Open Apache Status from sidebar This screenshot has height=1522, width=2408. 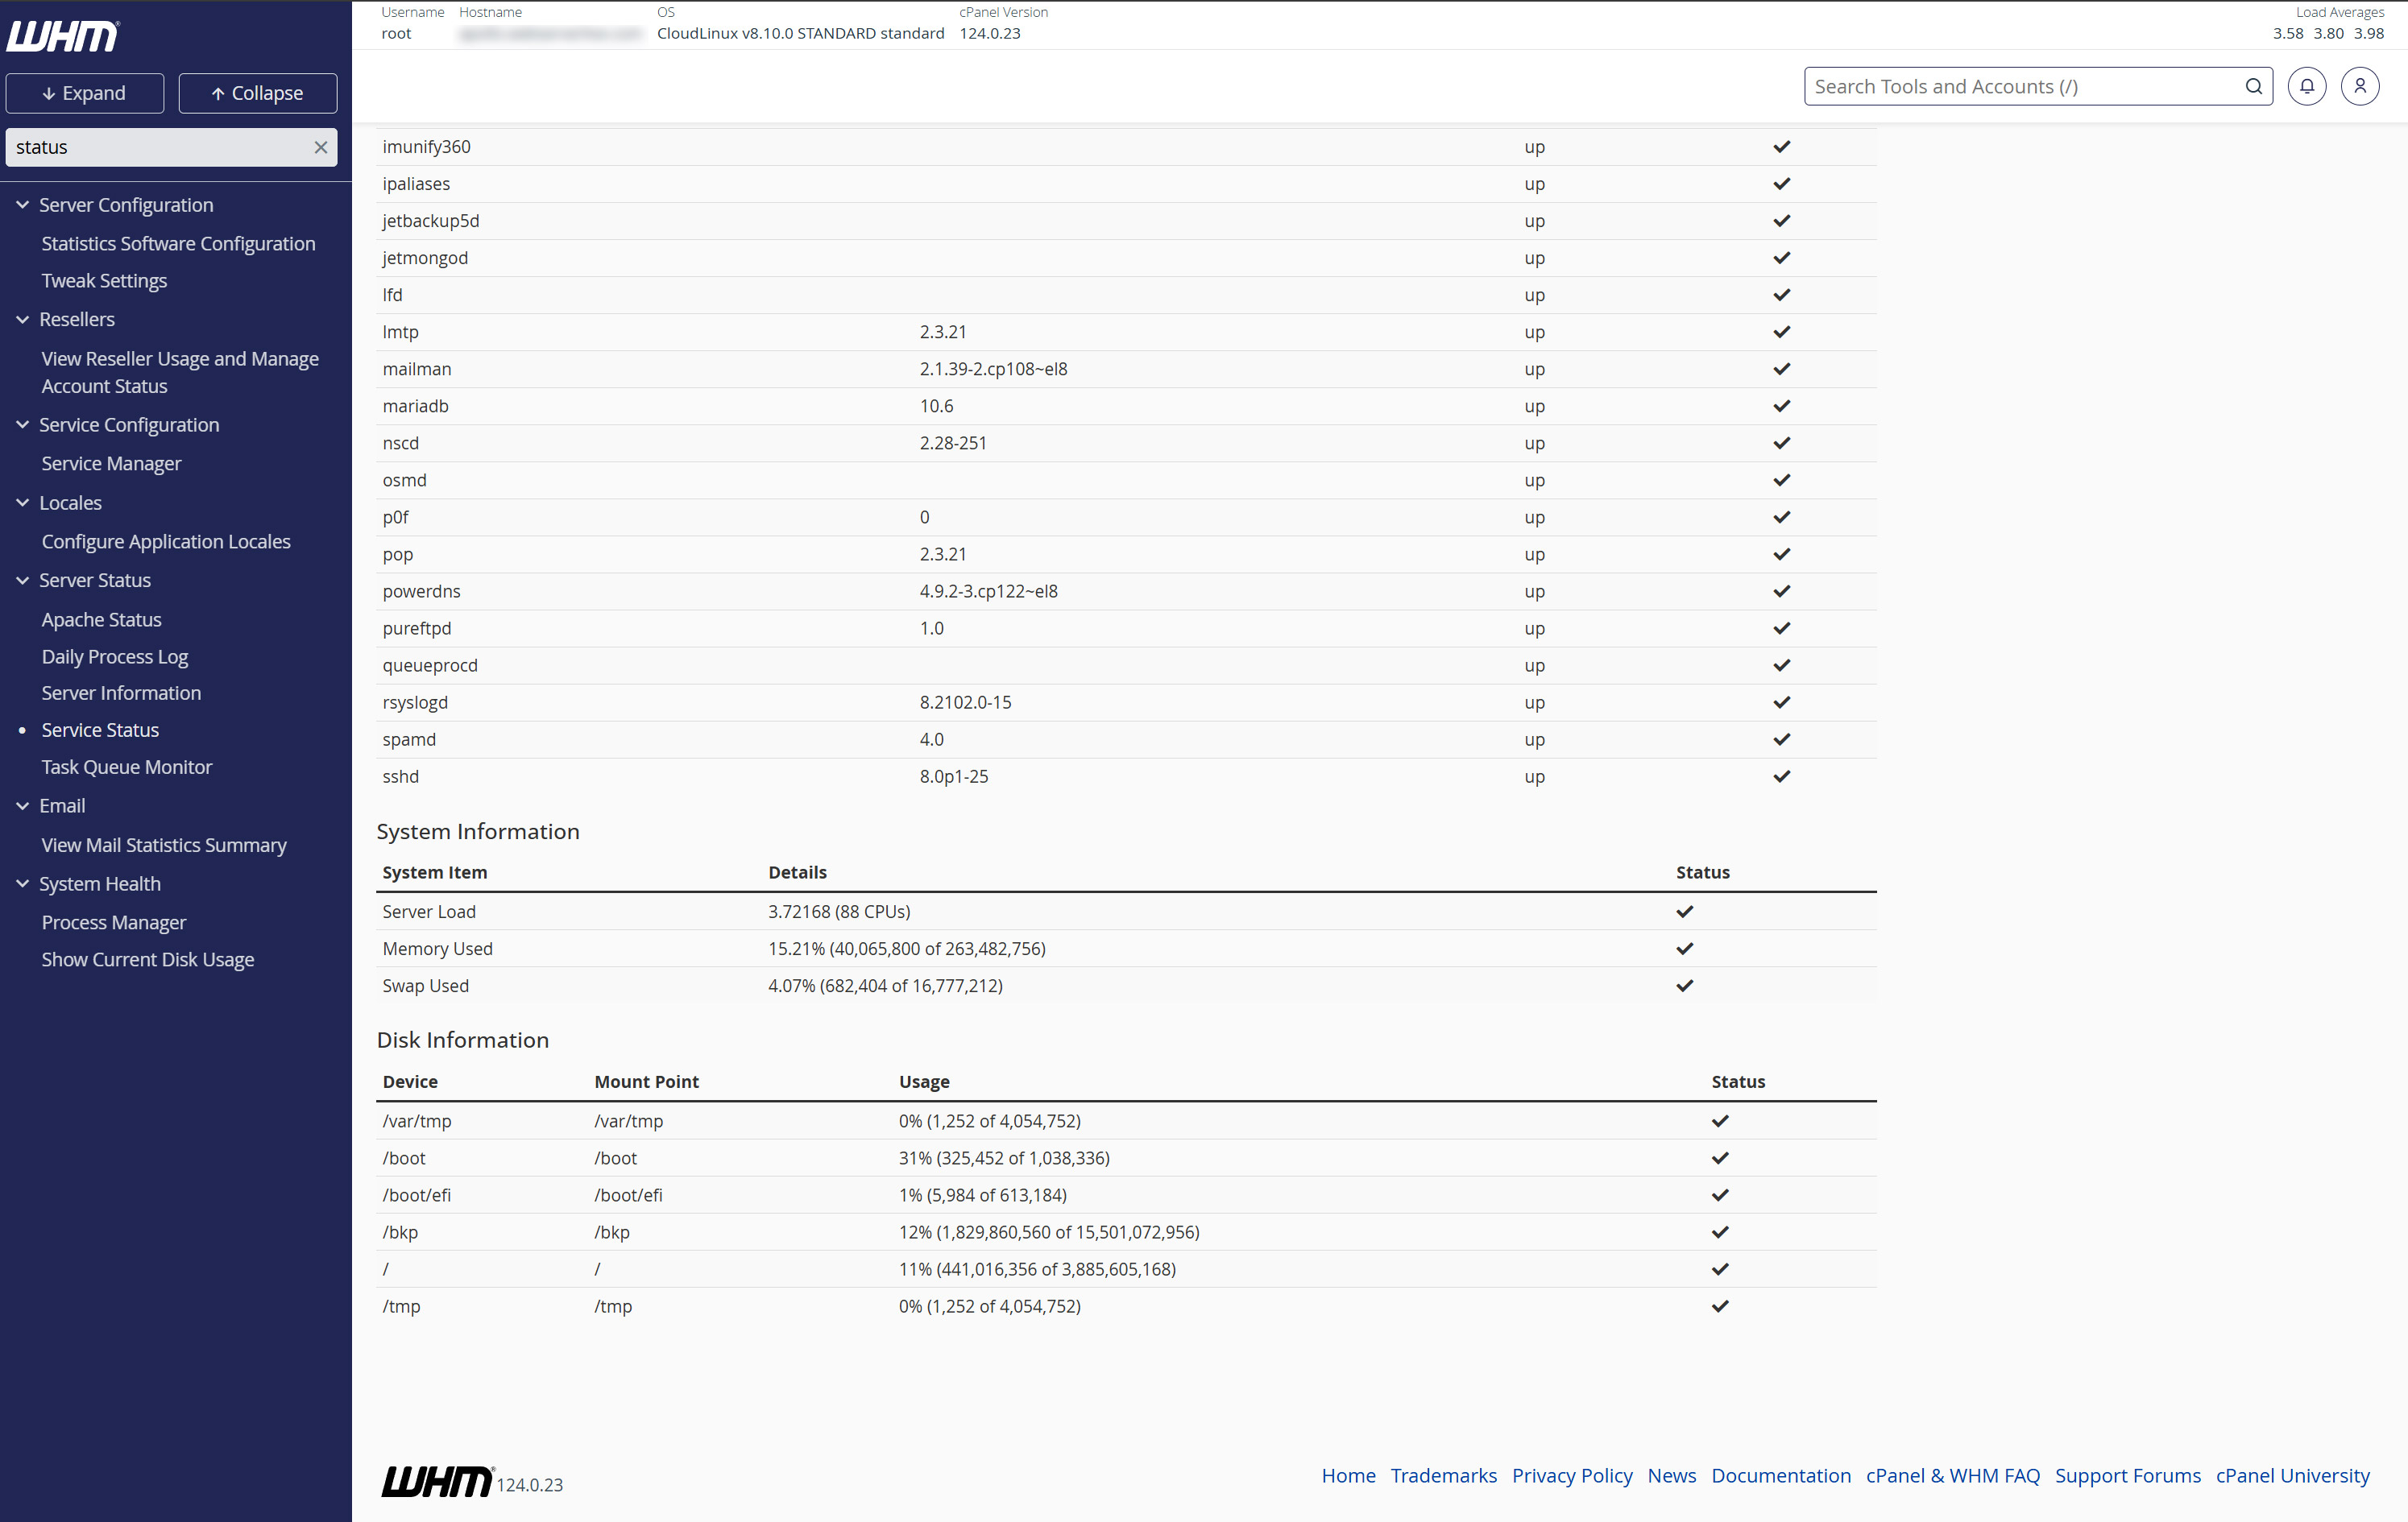(101, 619)
